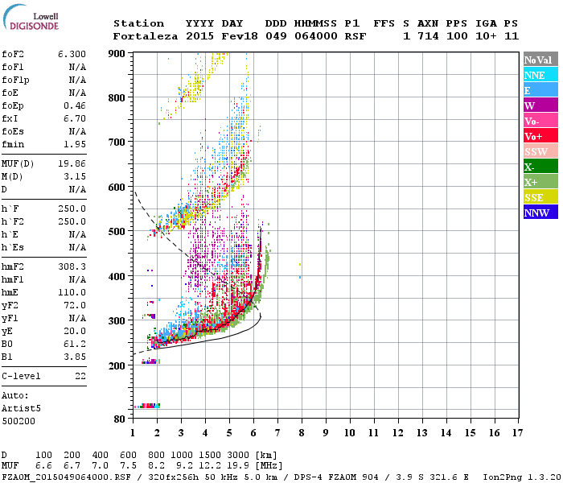
Task: Click the 500200 version number
Action: pos(18,421)
